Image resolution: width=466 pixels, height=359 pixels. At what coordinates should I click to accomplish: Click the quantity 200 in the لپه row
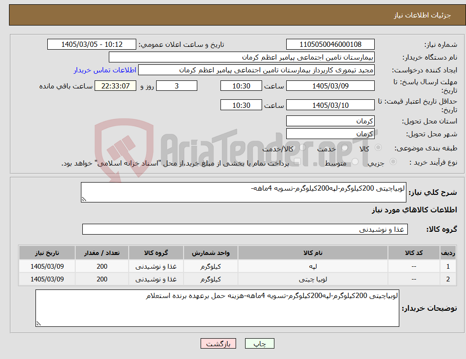[102, 266]
